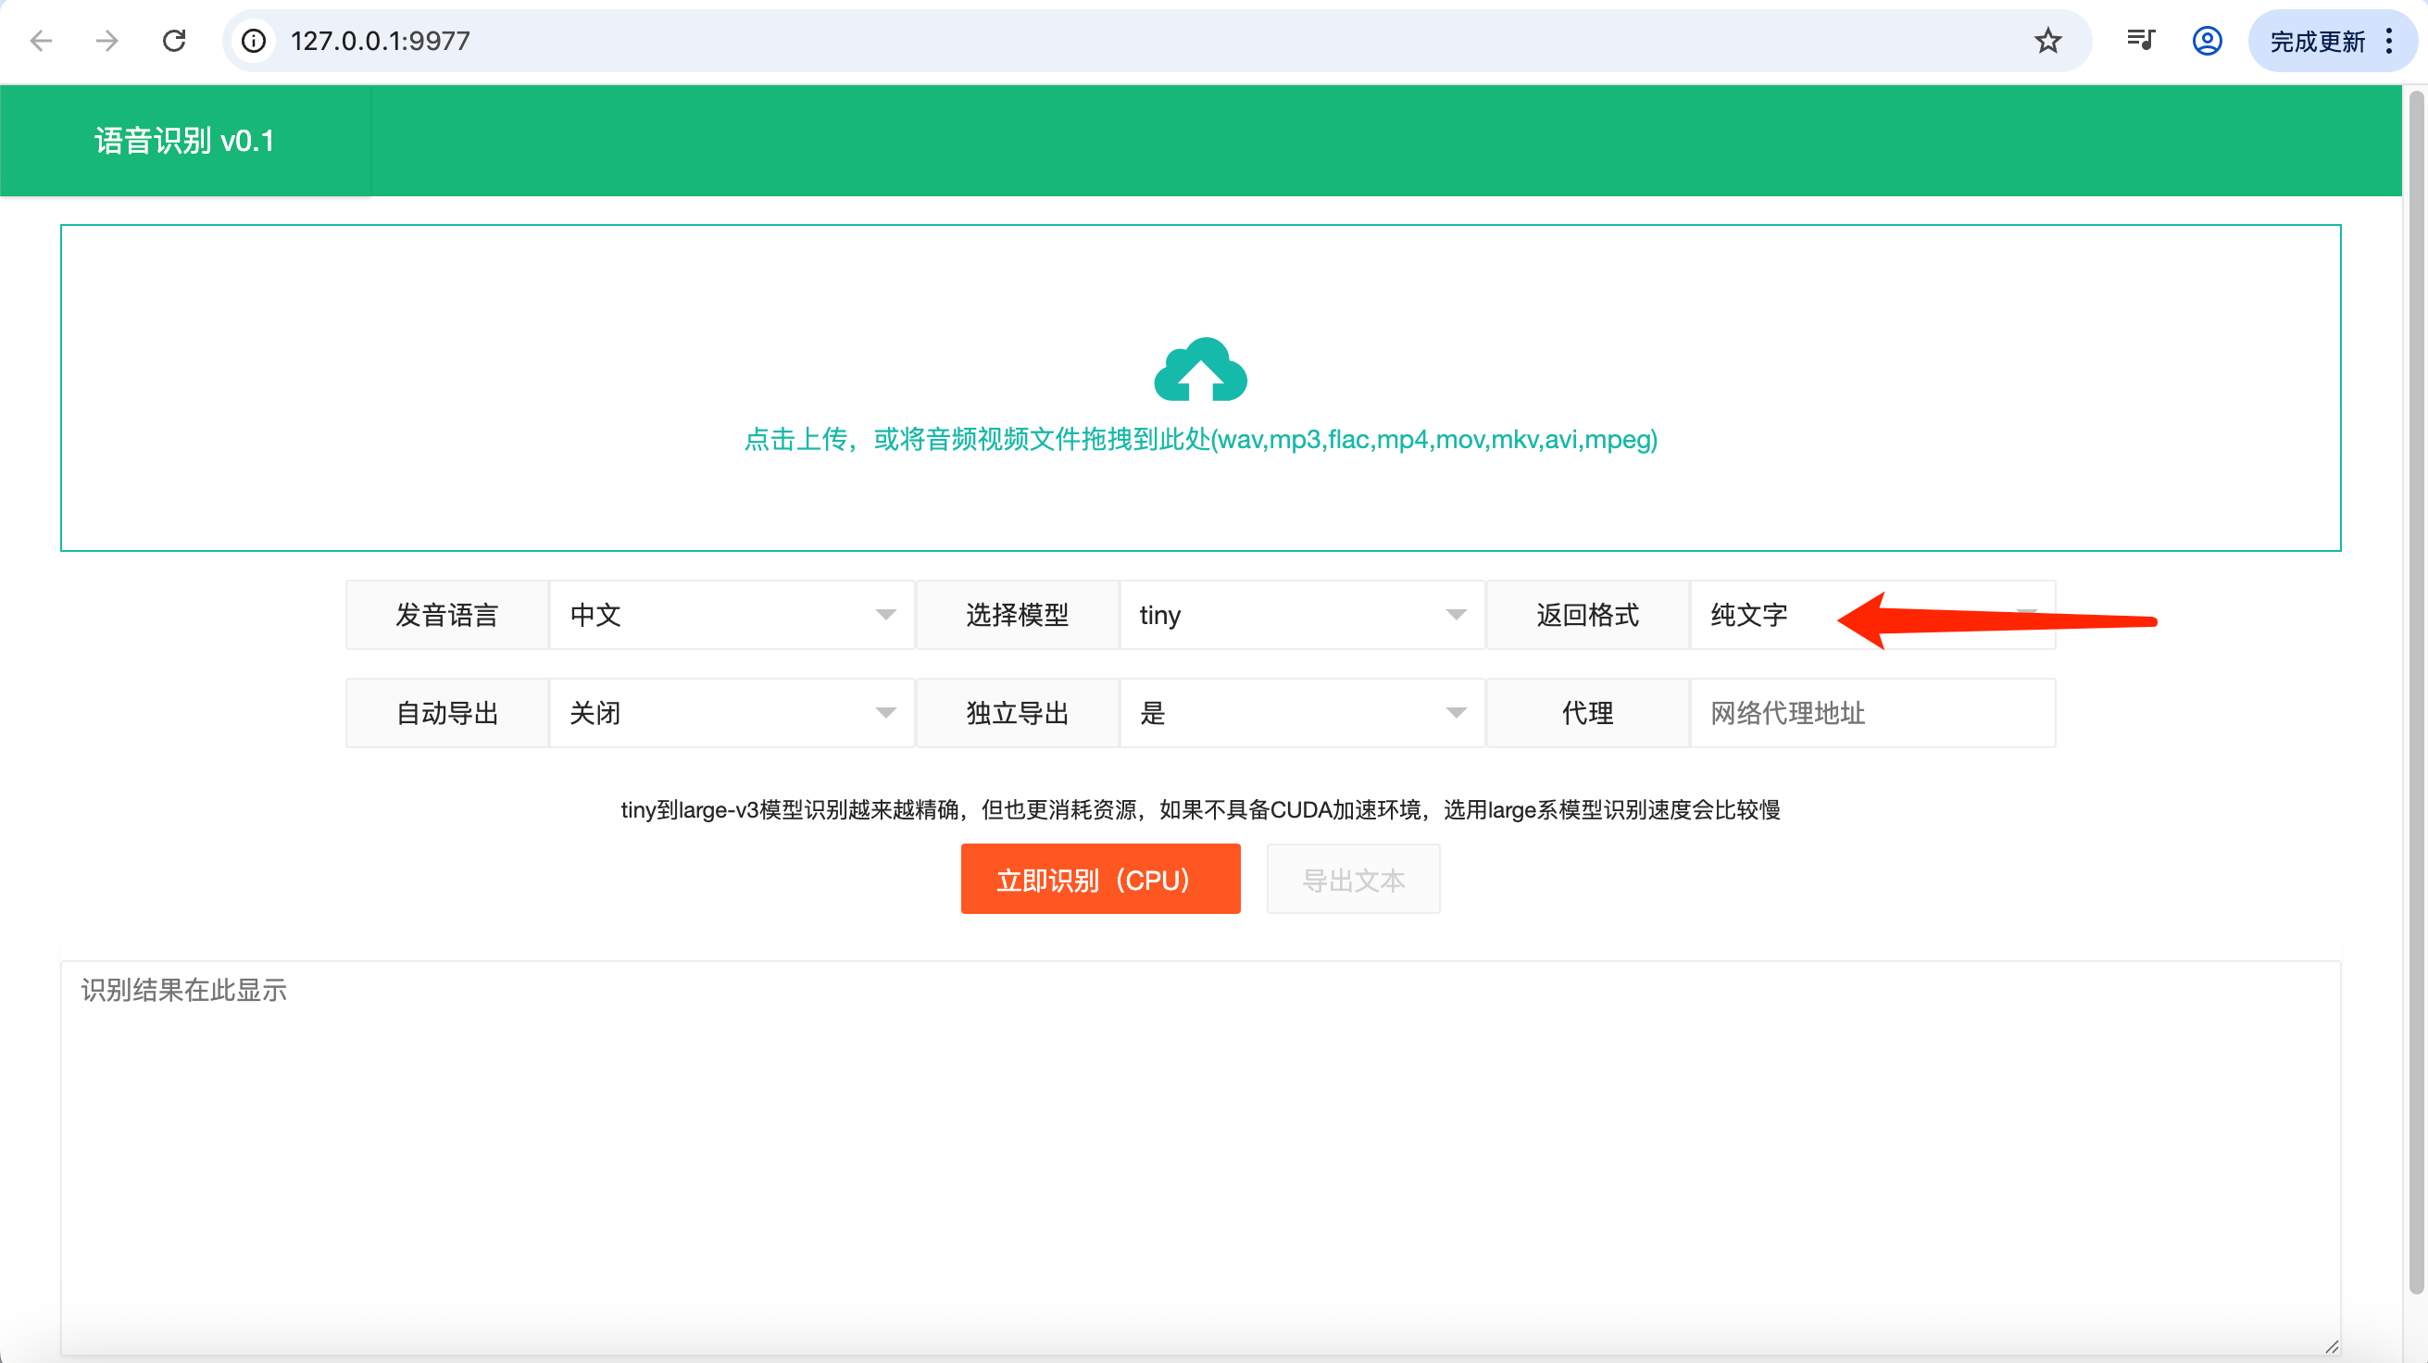Click the upload link text for audio files
The height and width of the screenshot is (1363, 2428).
coord(1200,439)
